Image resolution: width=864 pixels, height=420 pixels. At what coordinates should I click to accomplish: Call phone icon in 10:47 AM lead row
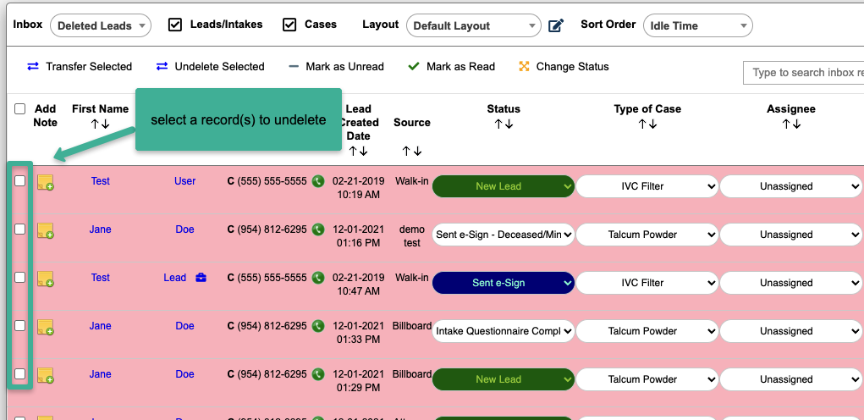[x=318, y=278]
